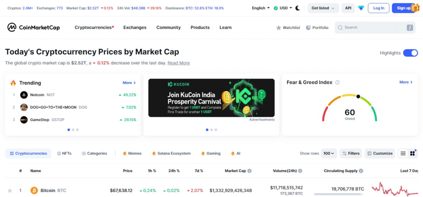Open the Watchlist star icon
The image size is (423, 197).
click(x=279, y=28)
